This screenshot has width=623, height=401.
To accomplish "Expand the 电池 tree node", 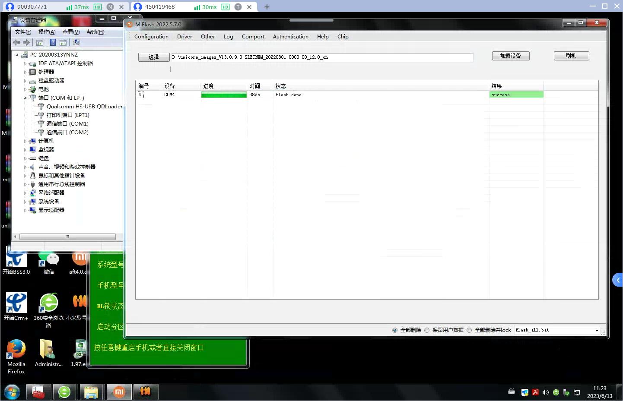I will (25, 89).
